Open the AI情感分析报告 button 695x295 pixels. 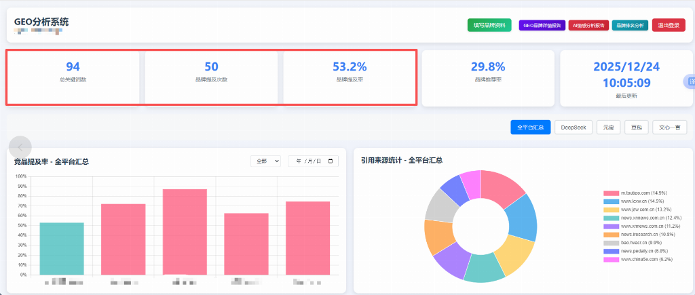588,25
